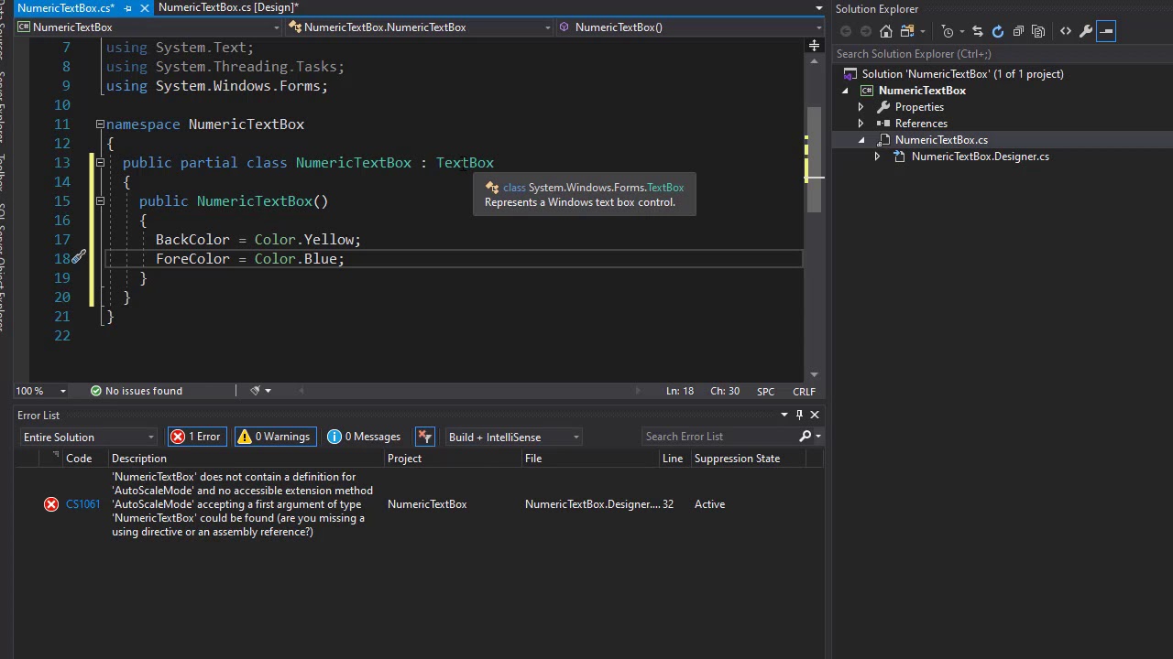This screenshot has height=659, width=1173.
Task: Toggle Show All Files in Solution Explorer
Action: pyautogui.click(x=1038, y=31)
